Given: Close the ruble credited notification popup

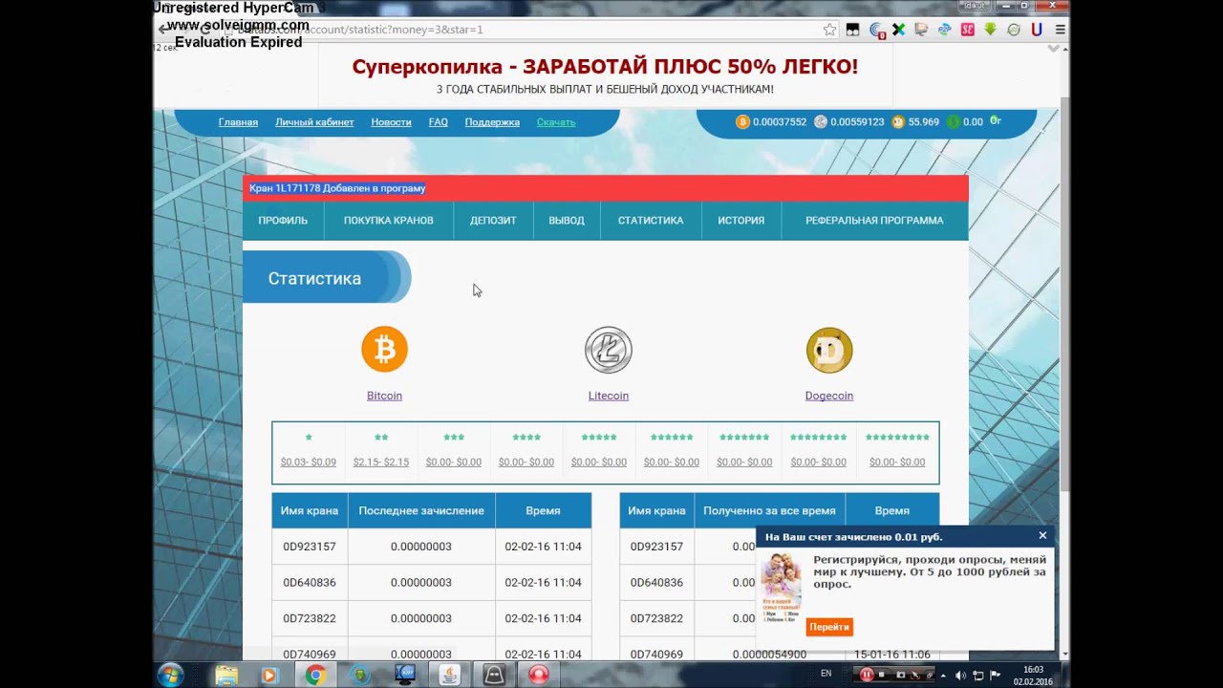Looking at the screenshot, I should pyautogui.click(x=1042, y=536).
